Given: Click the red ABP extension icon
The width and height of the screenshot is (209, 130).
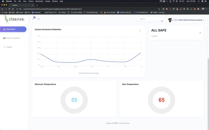Looking at the screenshot, I should point(195,9).
